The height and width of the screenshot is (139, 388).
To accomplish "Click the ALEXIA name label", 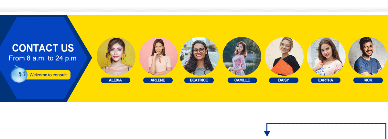I will [x=115, y=80].
